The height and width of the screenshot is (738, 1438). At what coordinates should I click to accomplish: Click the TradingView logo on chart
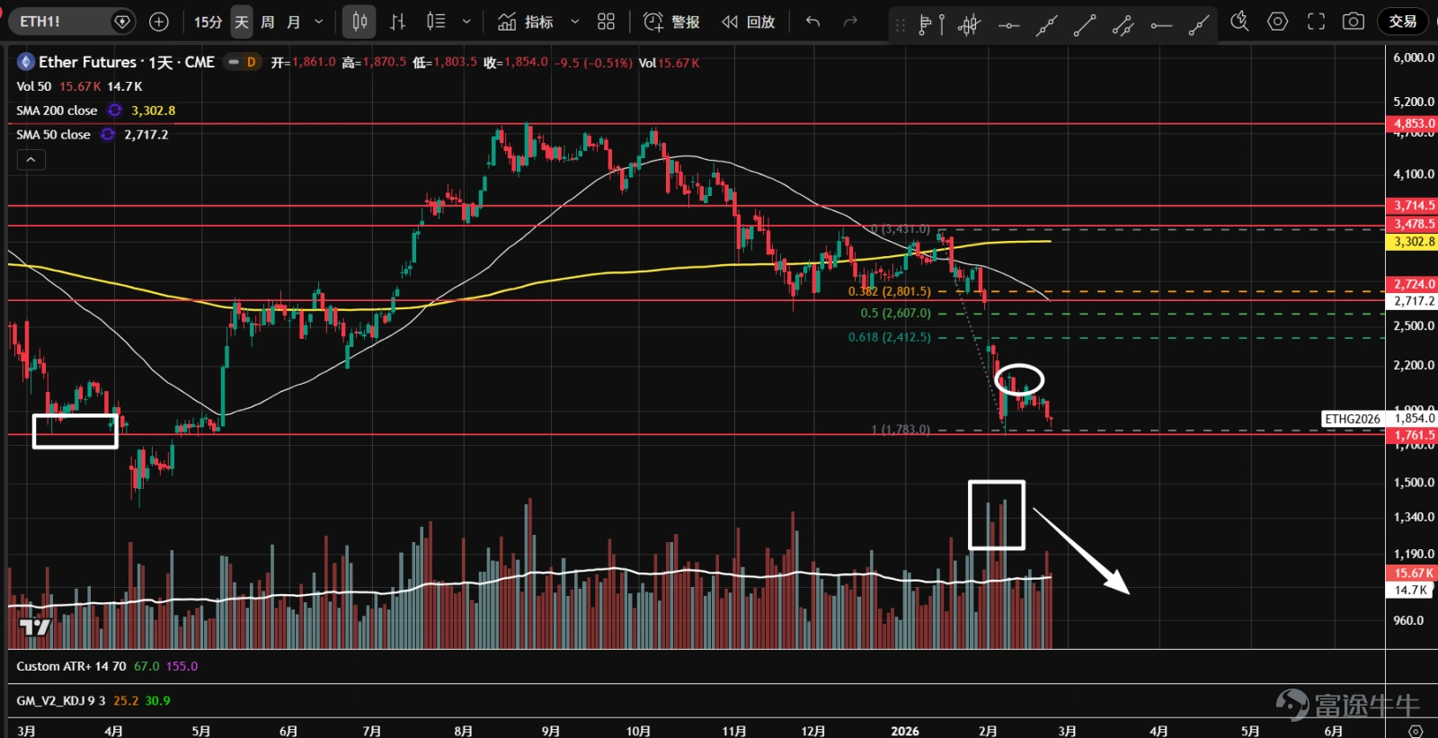pyautogui.click(x=35, y=627)
